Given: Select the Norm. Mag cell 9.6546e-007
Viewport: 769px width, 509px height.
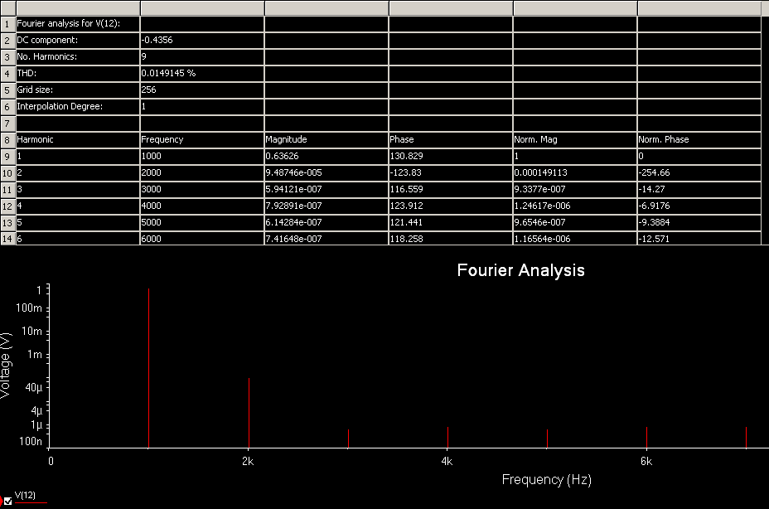Looking at the screenshot, I should [575, 222].
